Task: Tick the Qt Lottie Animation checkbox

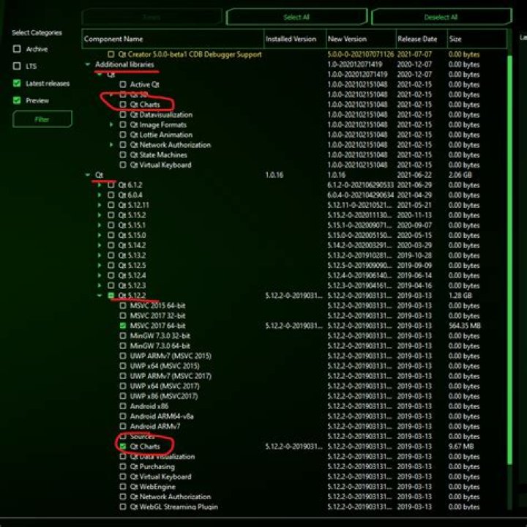Action: click(123, 135)
